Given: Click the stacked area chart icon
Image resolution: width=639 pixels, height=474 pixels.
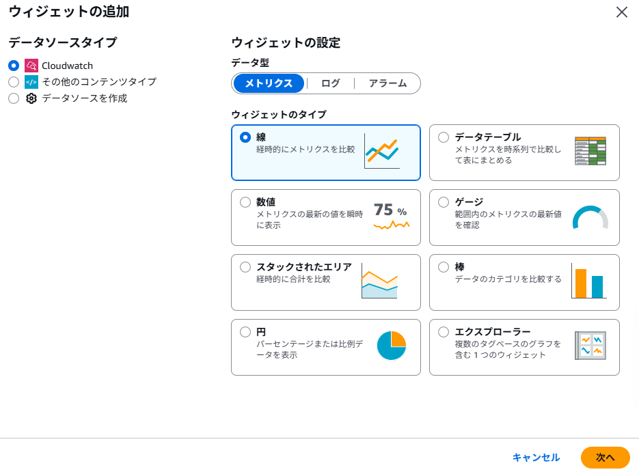Looking at the screenshot, I should 379,281.
